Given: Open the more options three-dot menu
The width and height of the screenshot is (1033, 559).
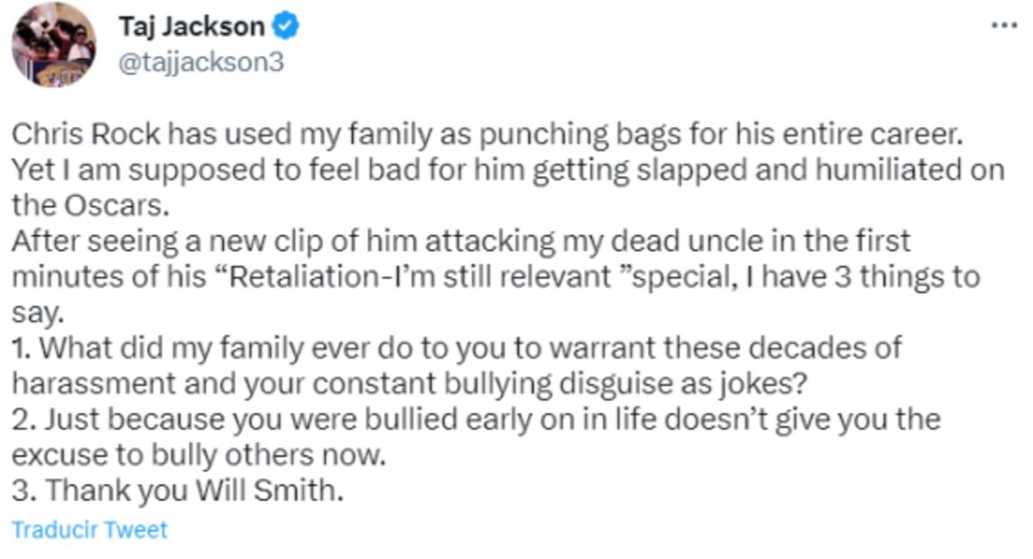Looking at the screenshot, I should [x=1003, y=25].
